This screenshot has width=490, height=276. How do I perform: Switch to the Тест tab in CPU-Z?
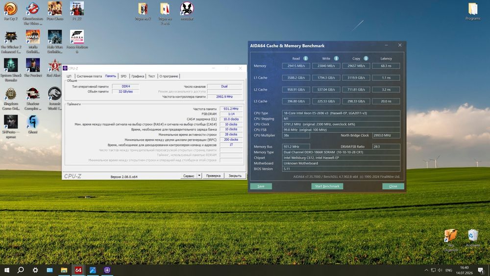click(151, 76)
